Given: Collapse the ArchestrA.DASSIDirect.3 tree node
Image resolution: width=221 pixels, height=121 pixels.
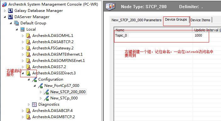Looking at the screenshot, I should pyautogui.click(x=23, y=73).
